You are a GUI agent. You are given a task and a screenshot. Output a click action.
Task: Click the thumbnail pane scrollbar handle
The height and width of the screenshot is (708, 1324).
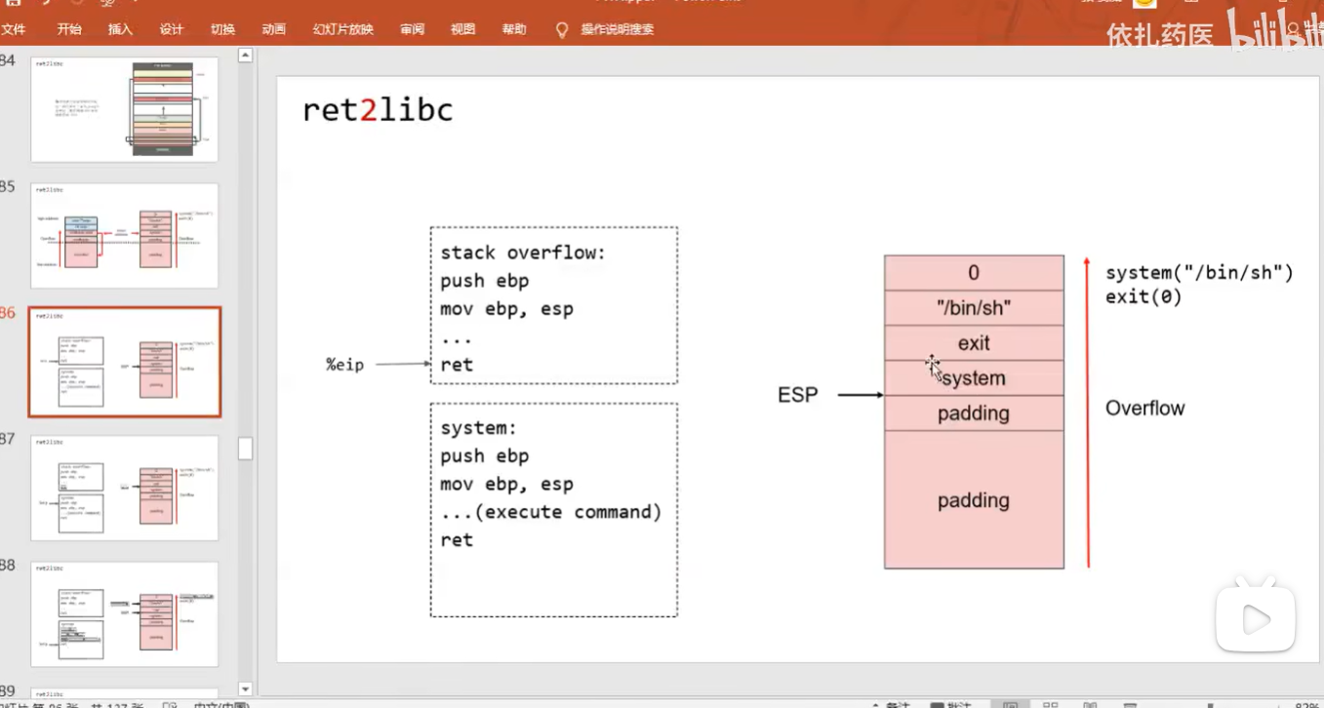pyautogui.click(x=245, y=449)
